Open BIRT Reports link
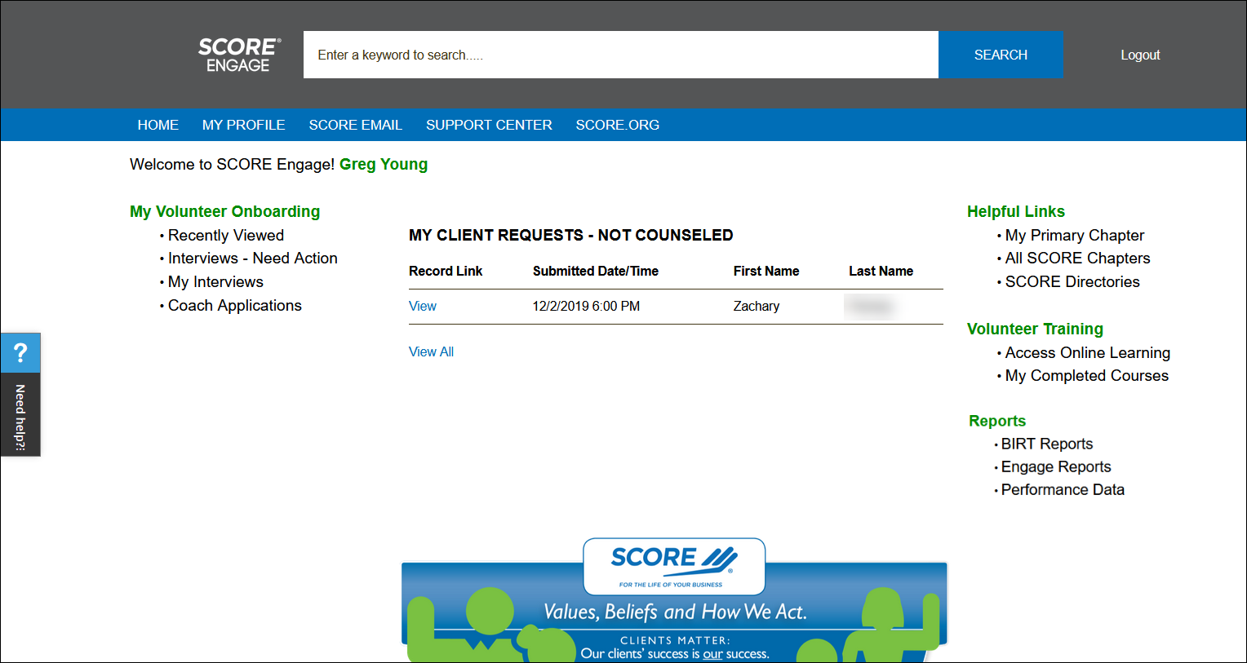The width and height of the screenshot is (1247, 663). point(1047,444)
